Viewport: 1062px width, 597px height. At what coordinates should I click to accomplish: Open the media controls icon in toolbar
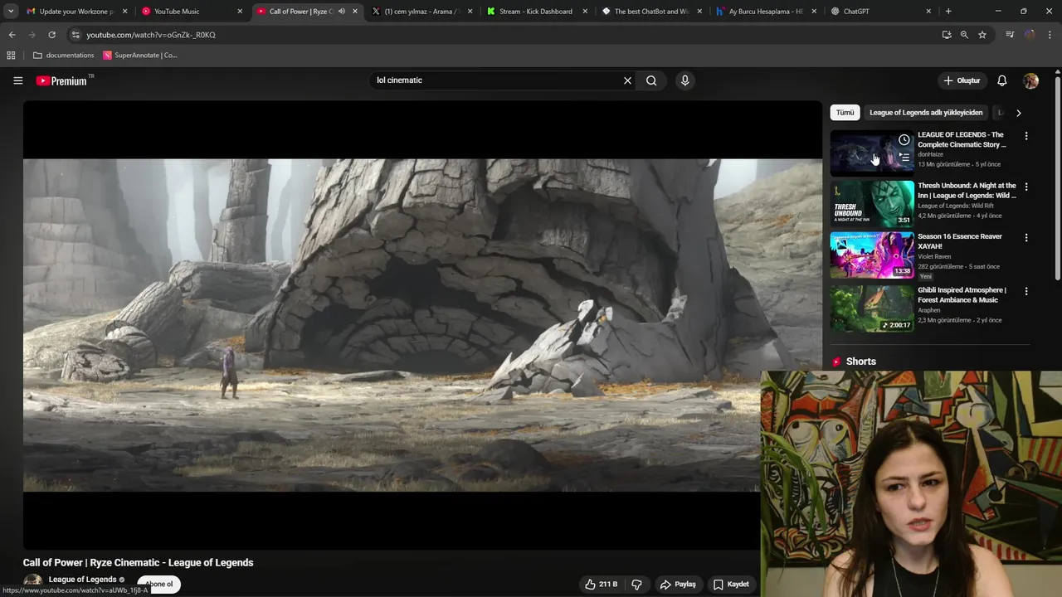coord(1010,35)
